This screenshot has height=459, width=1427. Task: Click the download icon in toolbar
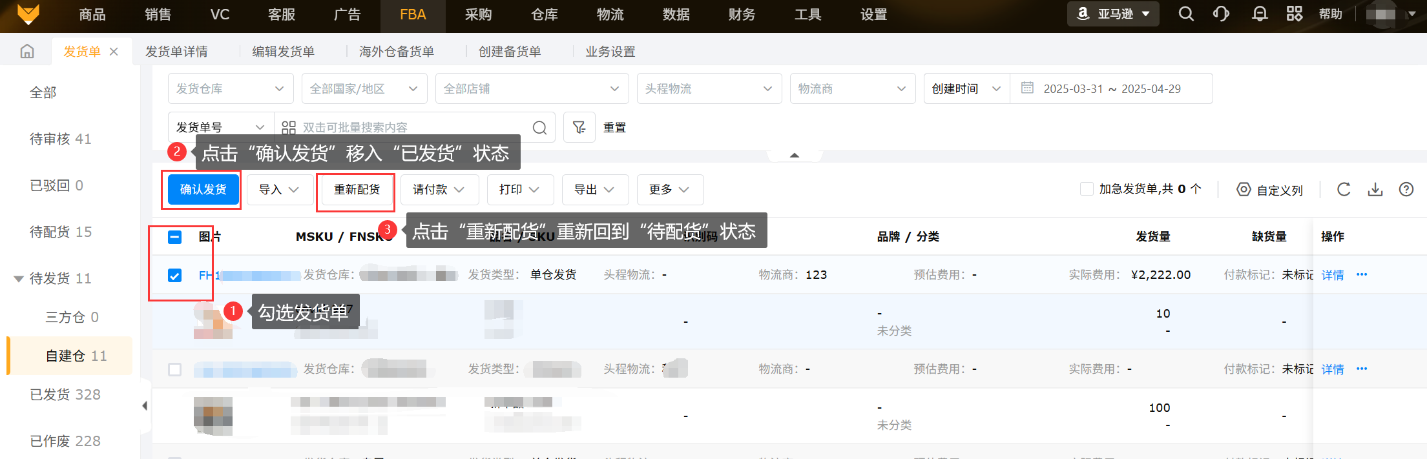(1375, 189)
